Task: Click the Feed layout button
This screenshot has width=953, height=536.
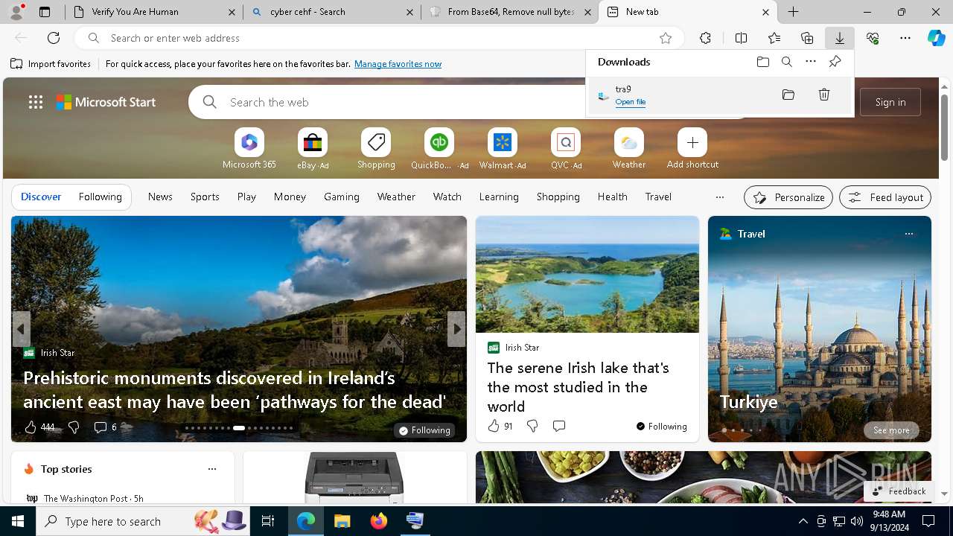Action: 885,197
